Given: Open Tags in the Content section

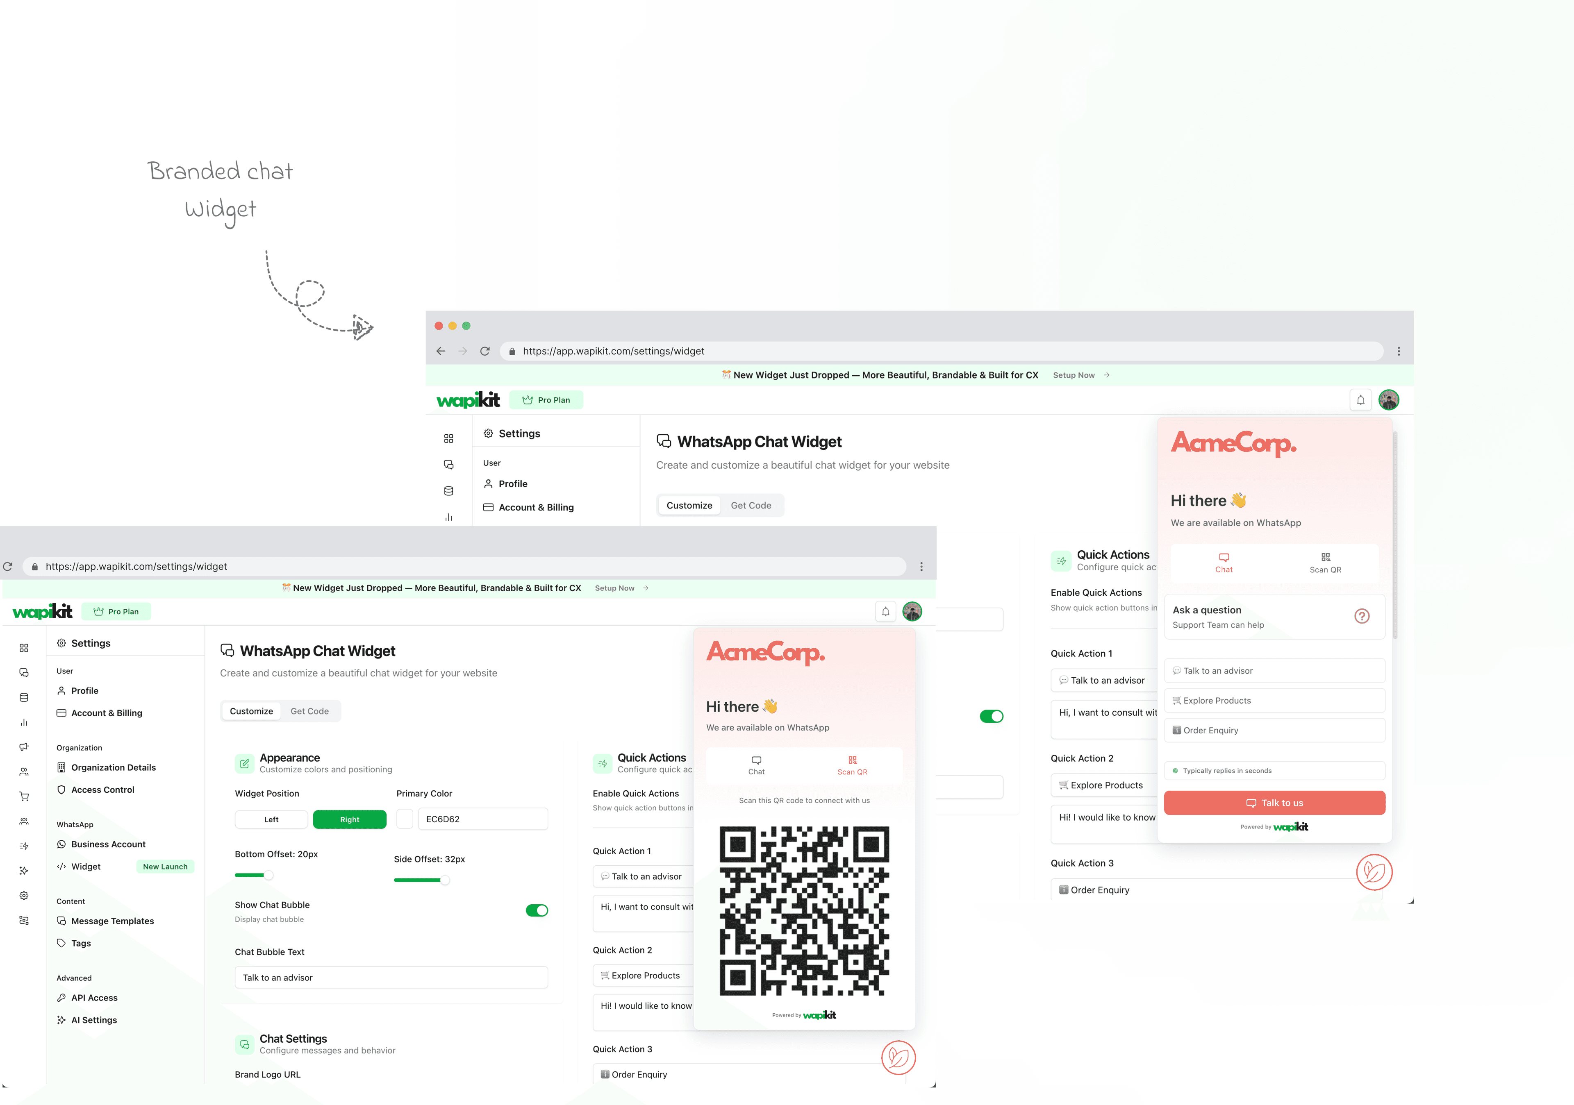Looking at the screenshot, I should 74,943.
